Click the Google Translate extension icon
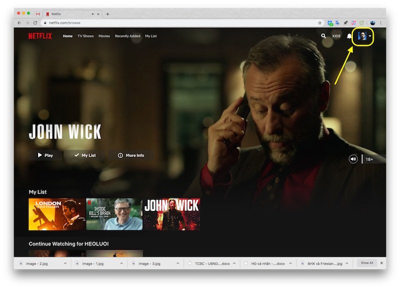 pyautogui.click(x=337, y=22)
